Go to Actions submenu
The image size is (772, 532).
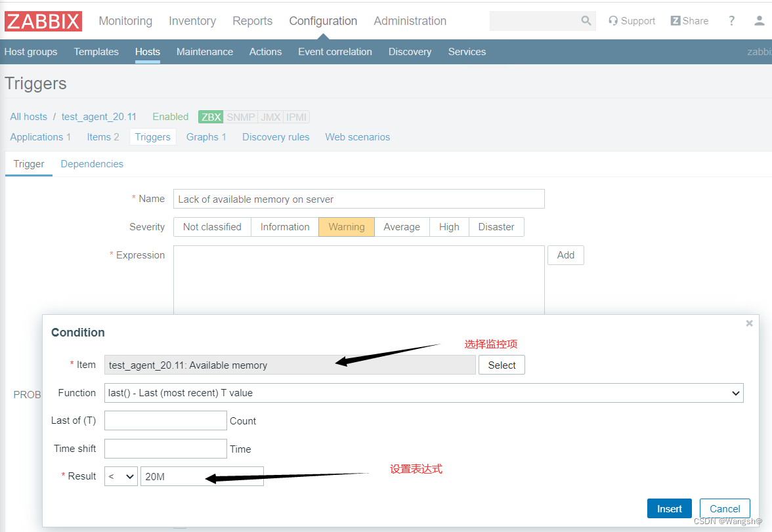pyautogui.click(x=265, y=52)
